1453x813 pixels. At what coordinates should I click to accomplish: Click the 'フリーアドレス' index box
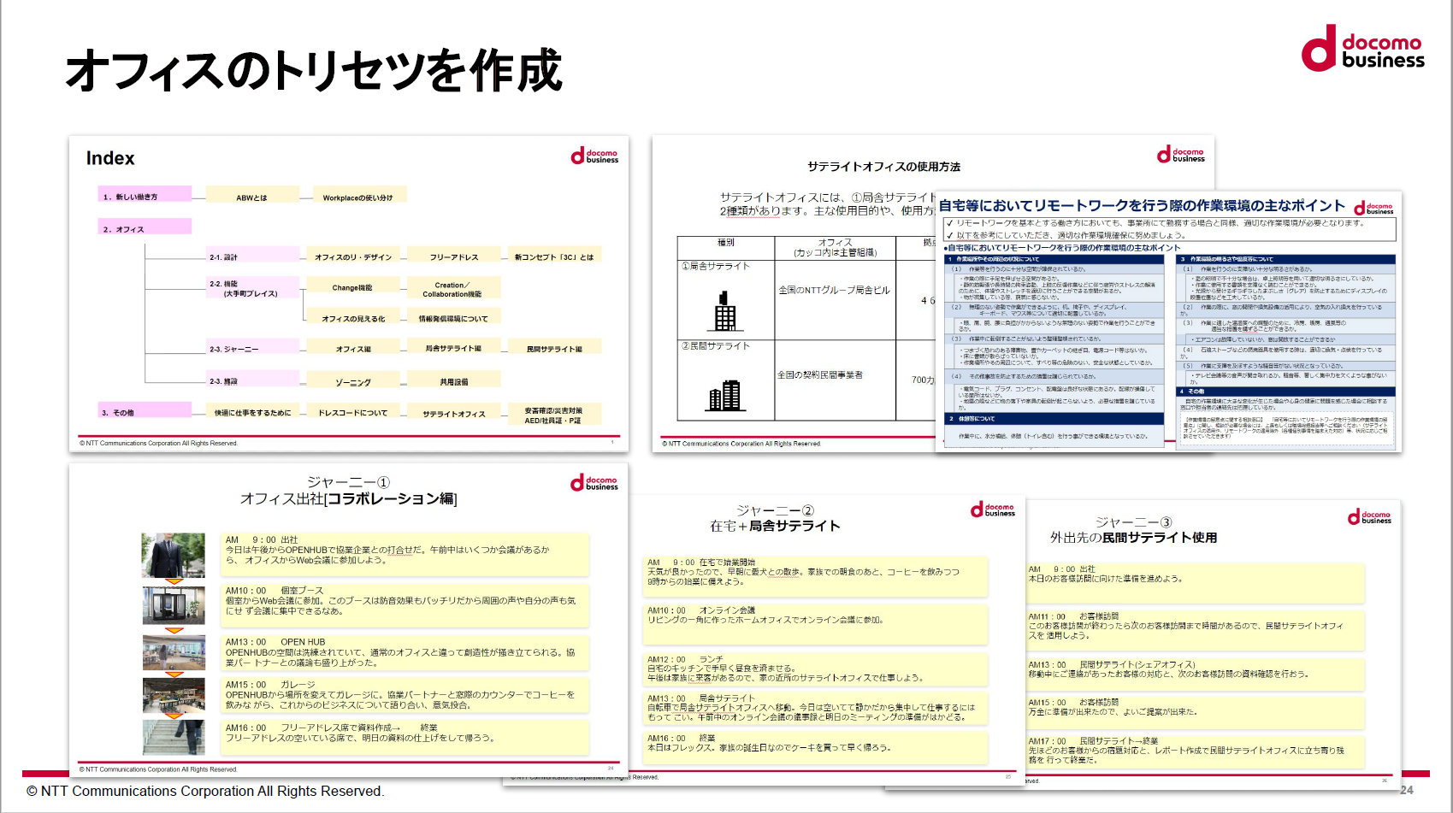(454, 256)
